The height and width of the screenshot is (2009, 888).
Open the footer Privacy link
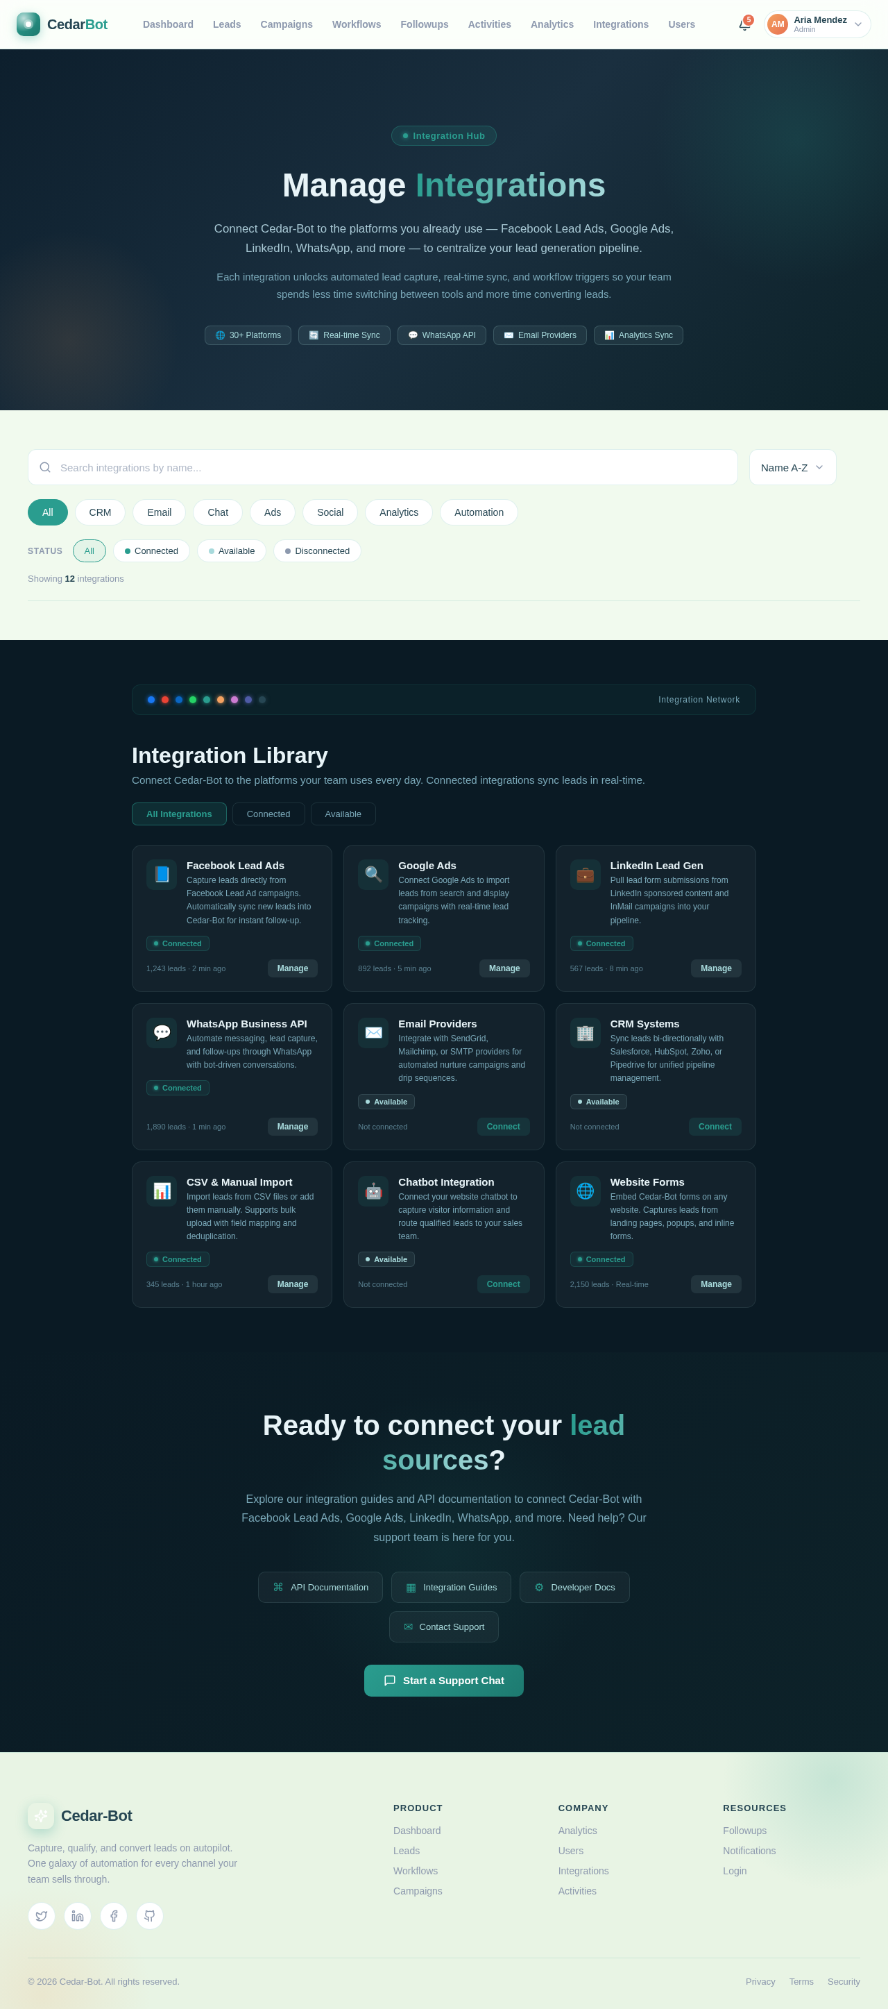tap(760, 1982)
